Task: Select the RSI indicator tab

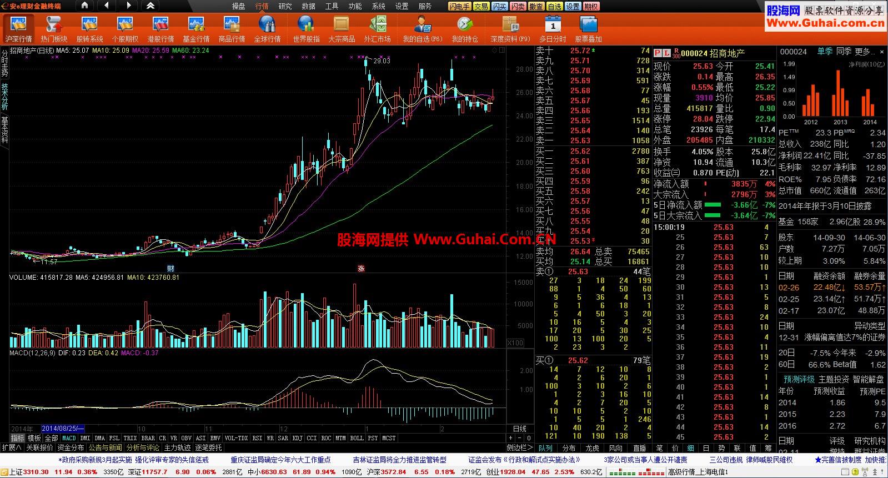Action: point(257,438)
